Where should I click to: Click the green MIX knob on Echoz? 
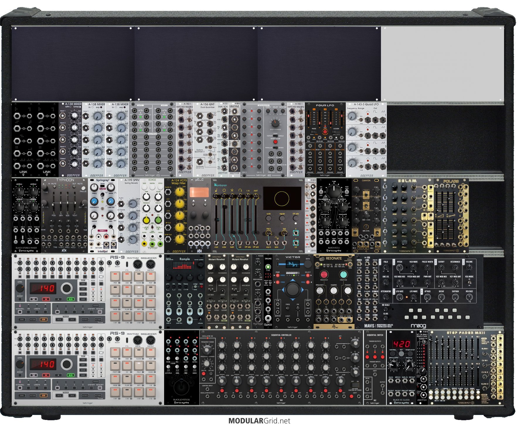158,220
